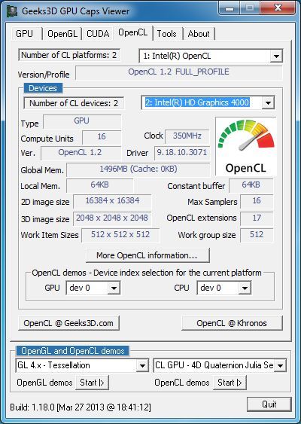
Task: Switch to the OpenGL tab
Action: [62, 34]
